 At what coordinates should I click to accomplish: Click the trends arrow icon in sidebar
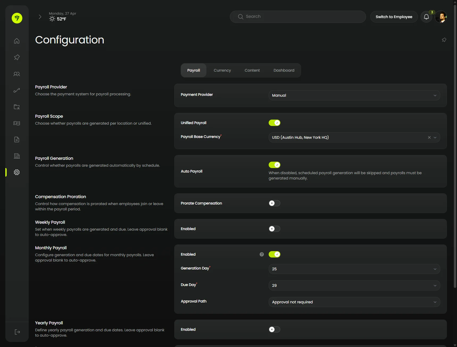(16, 90)
